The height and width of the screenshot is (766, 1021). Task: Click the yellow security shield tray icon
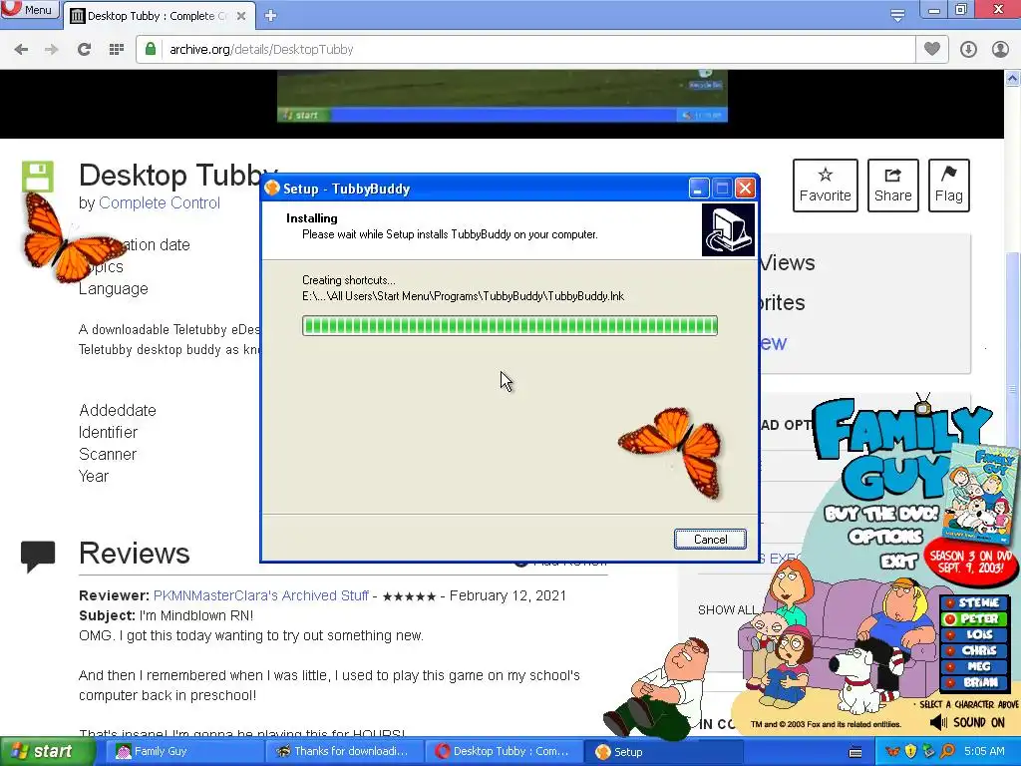pos(911,752)
